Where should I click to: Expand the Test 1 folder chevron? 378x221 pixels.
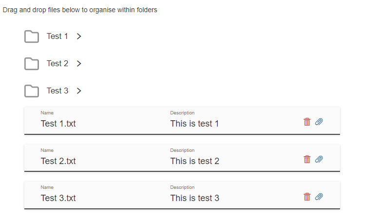tap(79, 37)
